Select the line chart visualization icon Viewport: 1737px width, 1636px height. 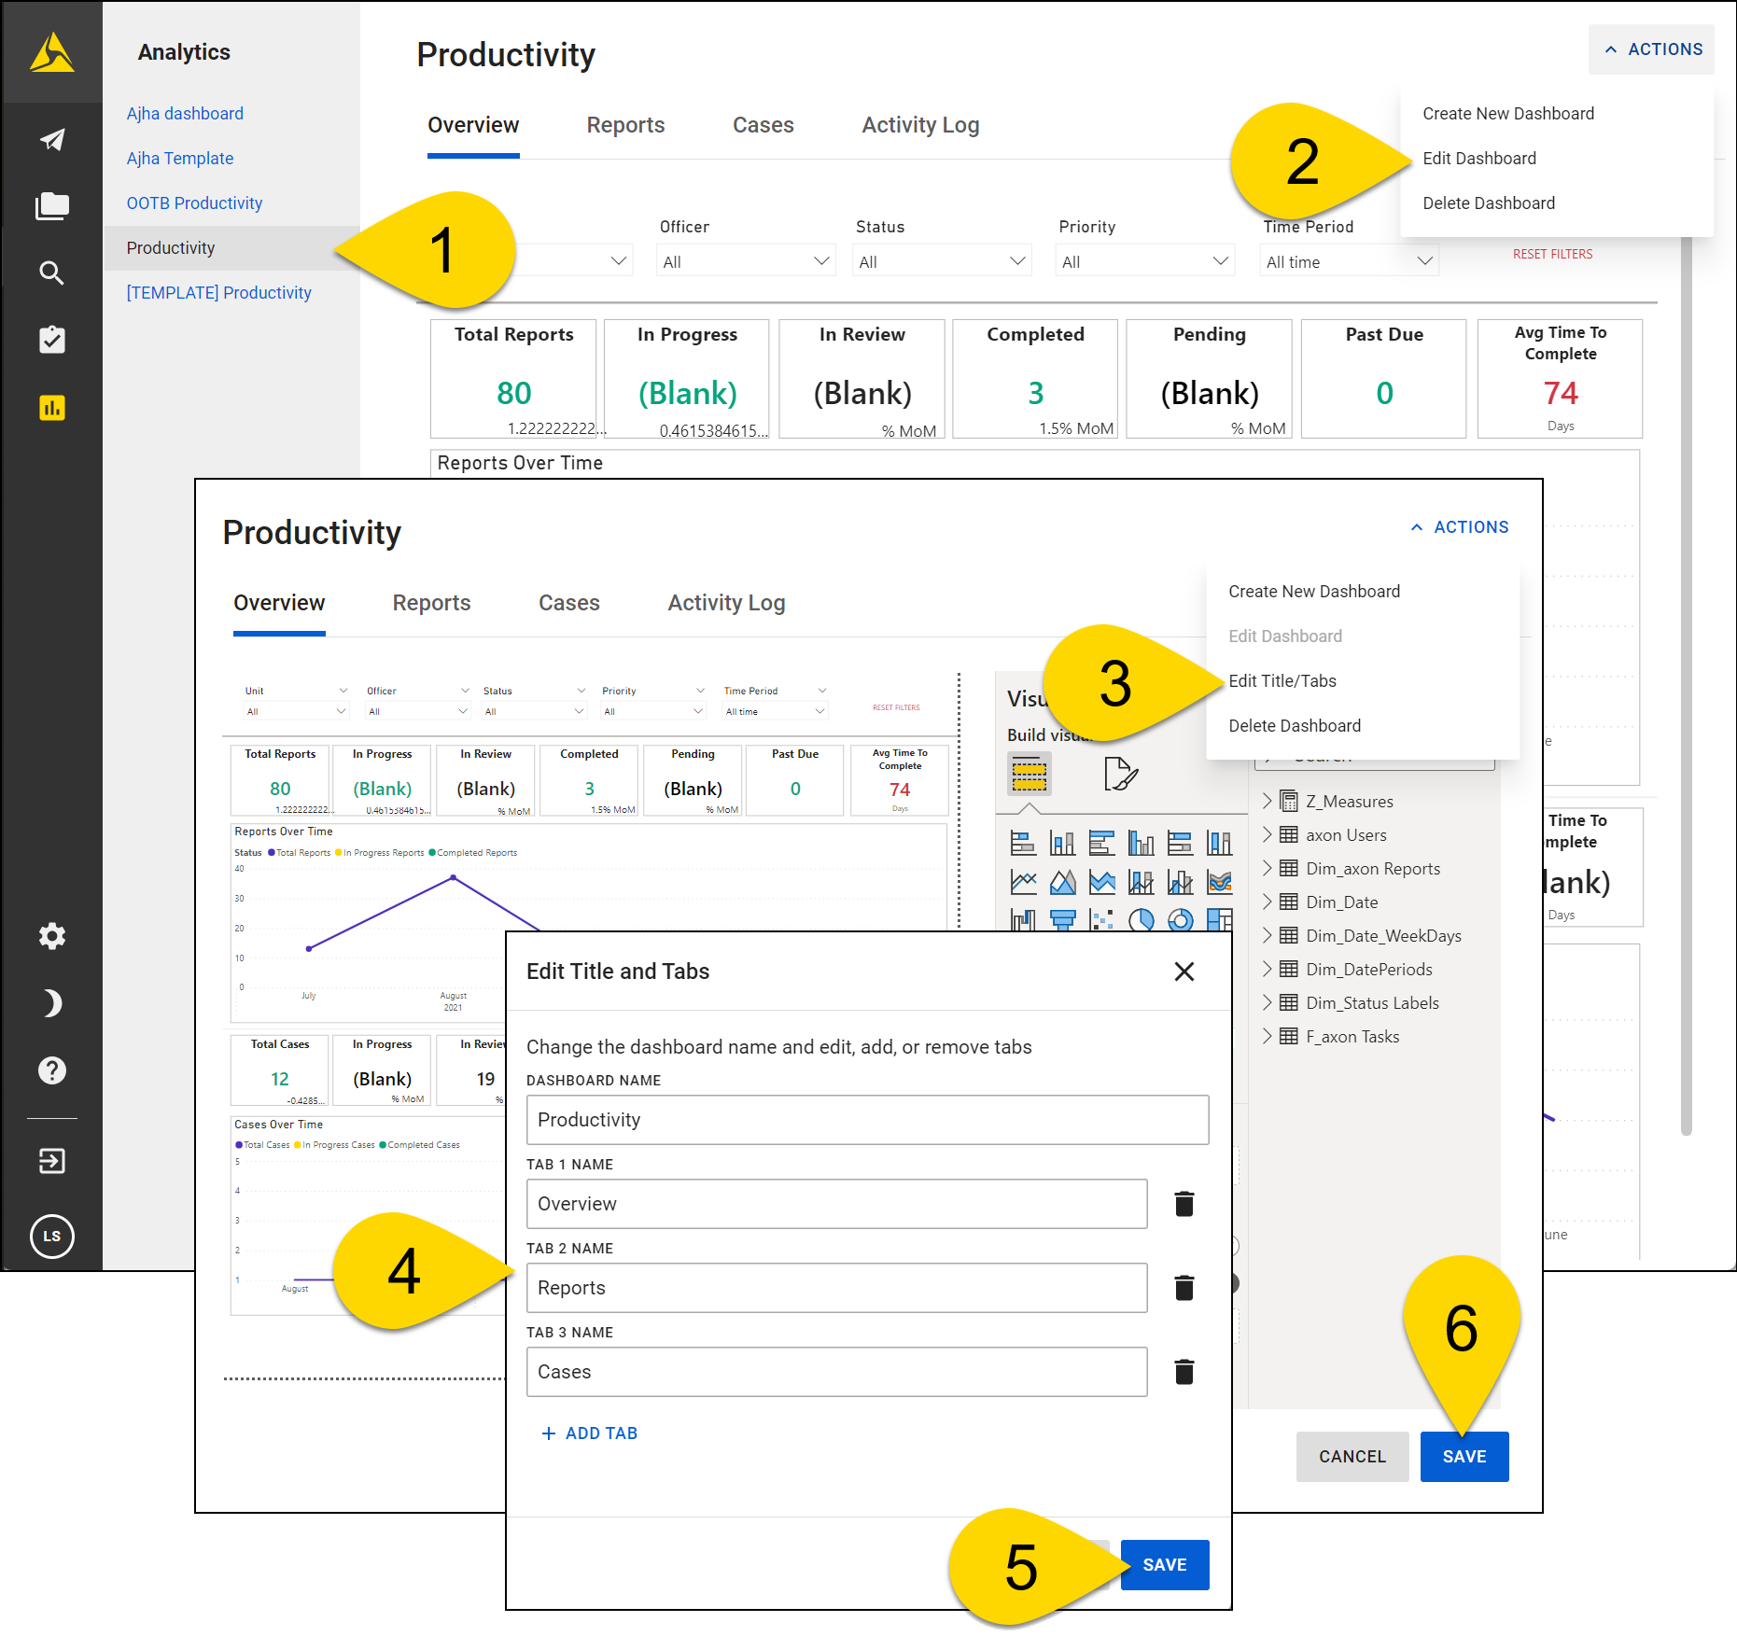point(1023,883)
